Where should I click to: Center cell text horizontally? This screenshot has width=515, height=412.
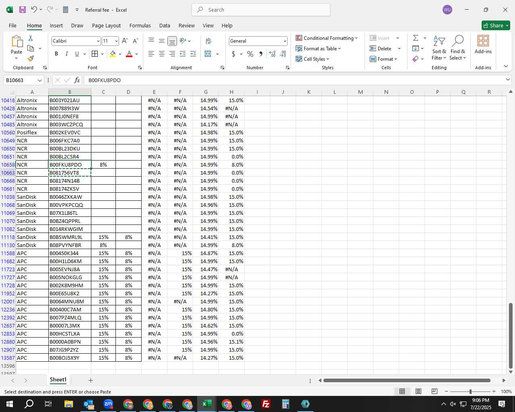162,54
